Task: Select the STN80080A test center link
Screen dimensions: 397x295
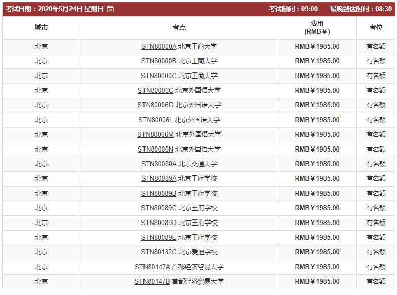Action: click(159, 164)
